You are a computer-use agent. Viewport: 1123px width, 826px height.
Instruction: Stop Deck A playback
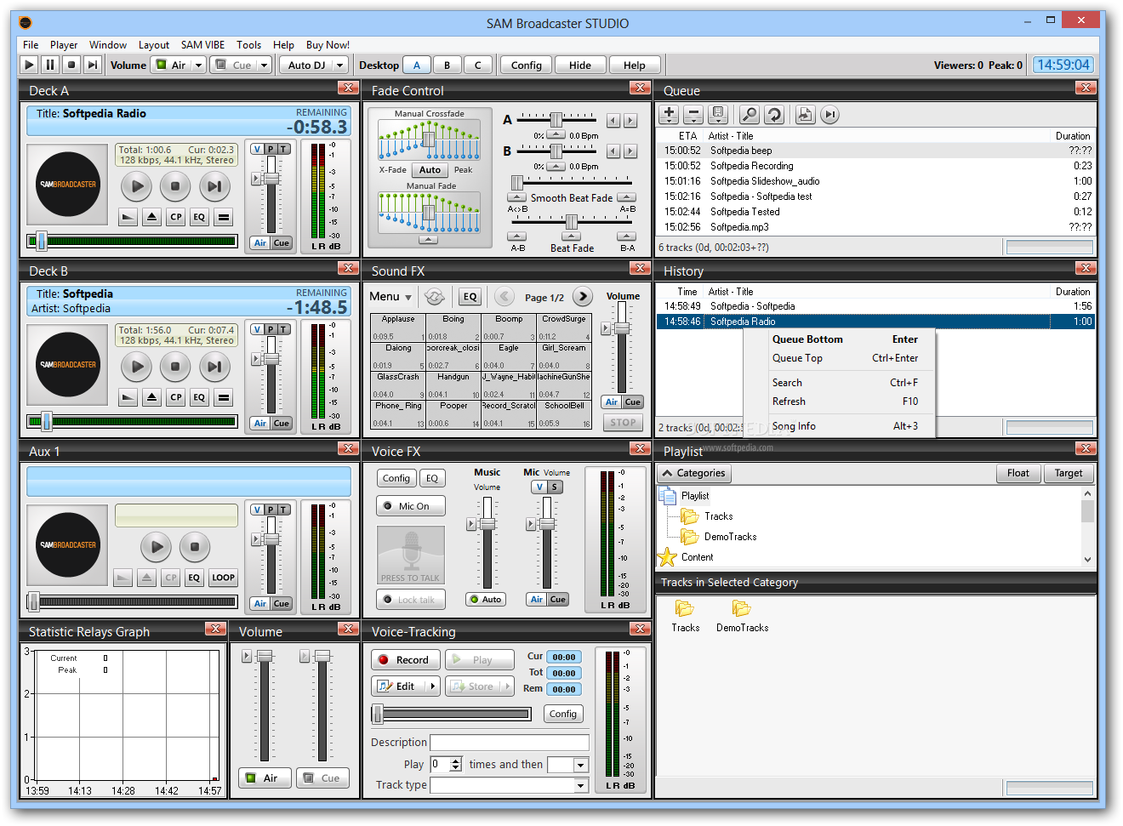[x=175, y=185]
